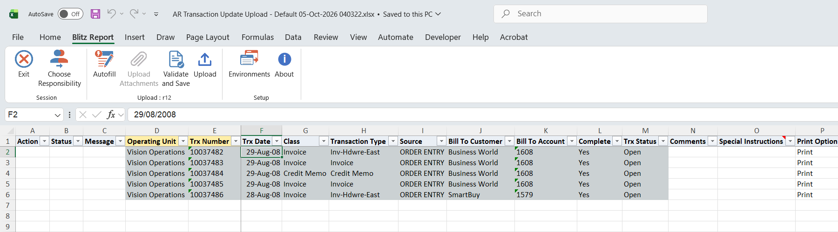Select Bill To Account cell 1579
This screenshot has width=838, height=232.
[546, 195]
